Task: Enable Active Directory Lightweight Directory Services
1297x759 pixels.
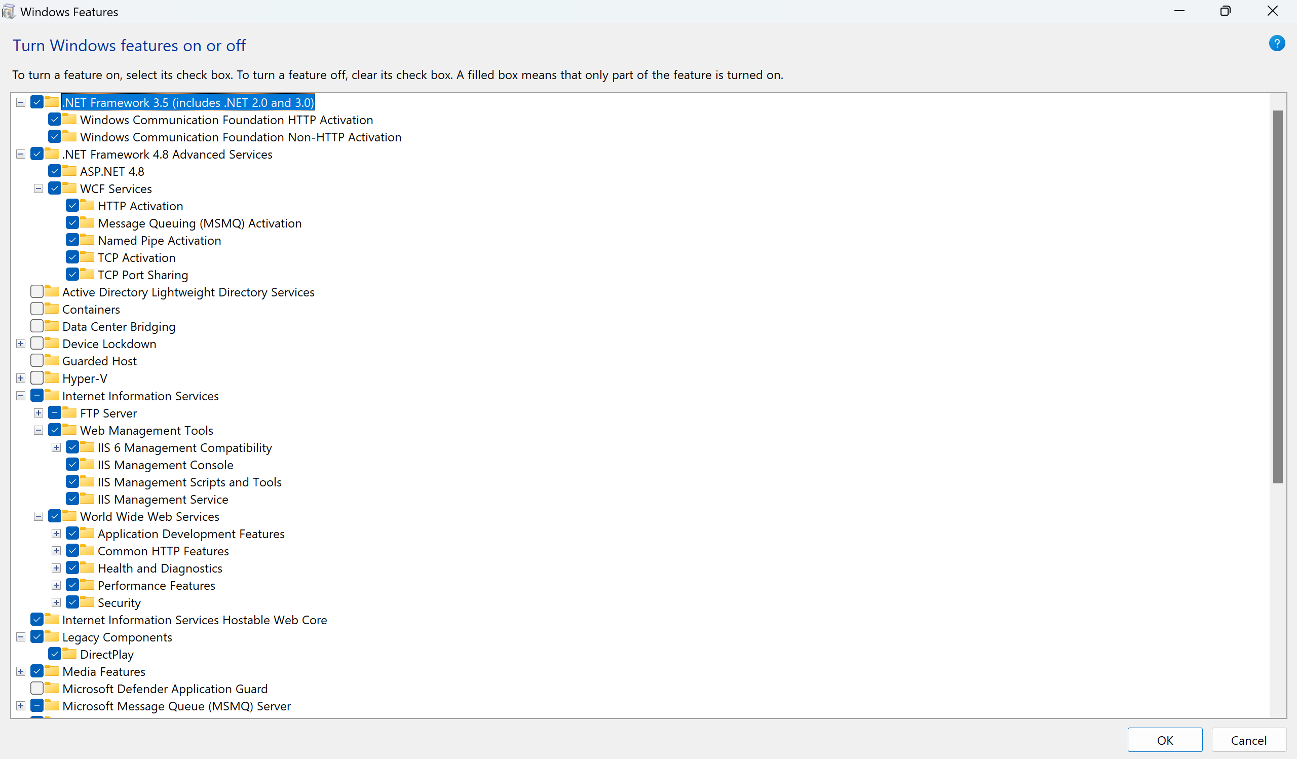Action: (36, 291)
